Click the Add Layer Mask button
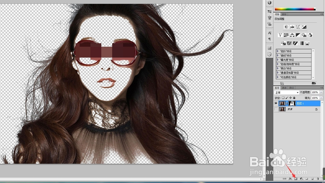Screen dimensions: 325x183 click(x=296, y=179)
